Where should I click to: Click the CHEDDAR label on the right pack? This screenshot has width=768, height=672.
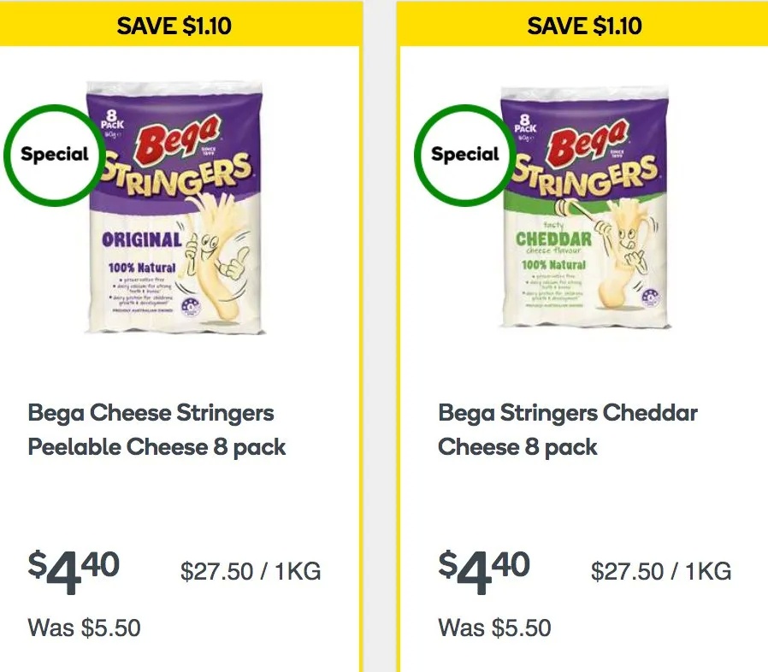553,239
